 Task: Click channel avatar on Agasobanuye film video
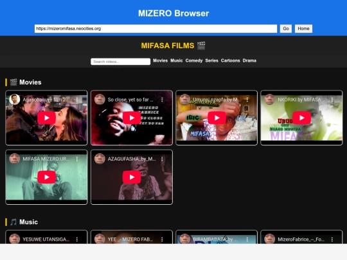[x=15, y=100]
